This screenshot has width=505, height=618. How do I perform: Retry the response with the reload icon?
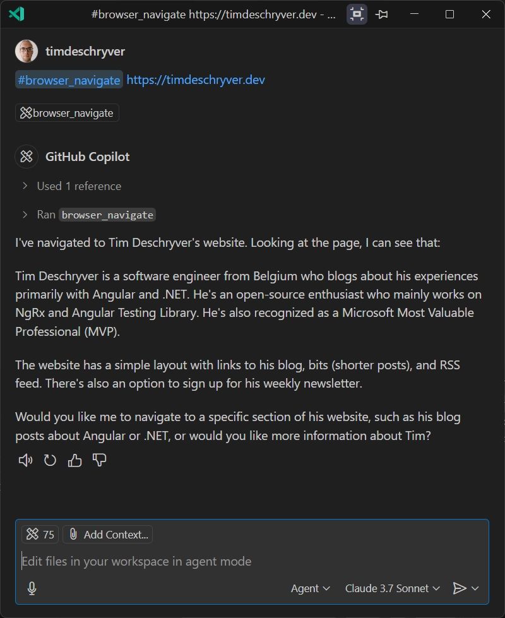[x=50, y=460]
